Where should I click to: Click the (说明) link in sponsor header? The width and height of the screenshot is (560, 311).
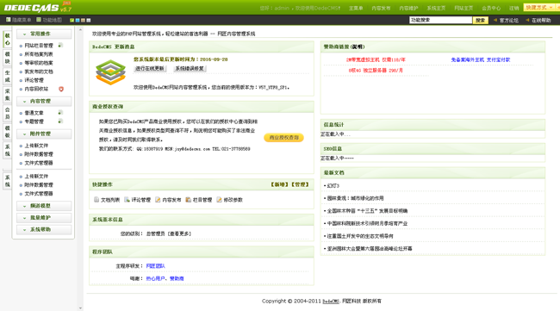click(x=358, y=47)
